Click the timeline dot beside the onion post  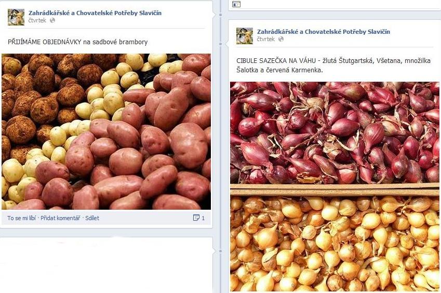(220, 44)
